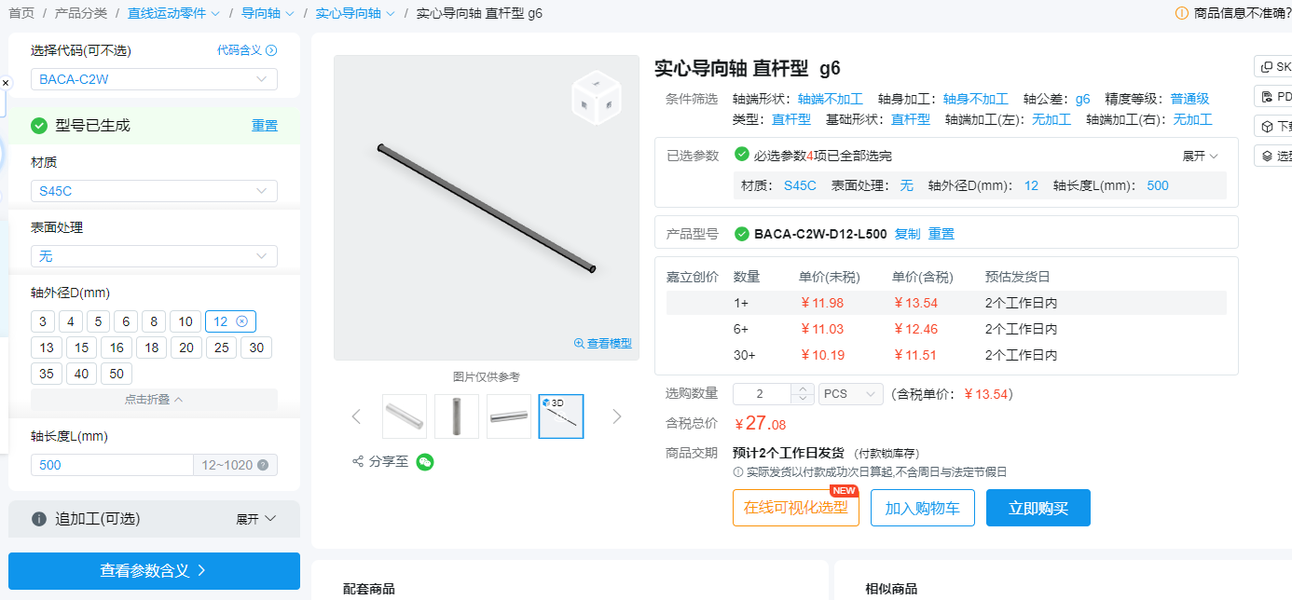Increase purchase quantity with stepper up arrow
The image size is (1292, 600).
803,389
